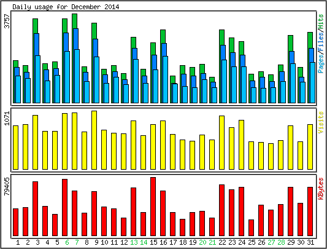Click the day 1 label on the x-axis
The image size is (327, 249).
point(18,242)
